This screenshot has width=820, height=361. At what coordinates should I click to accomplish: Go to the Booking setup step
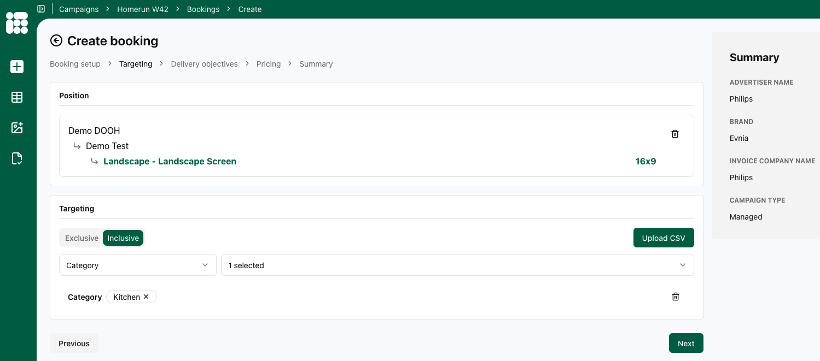click(75, 64)
